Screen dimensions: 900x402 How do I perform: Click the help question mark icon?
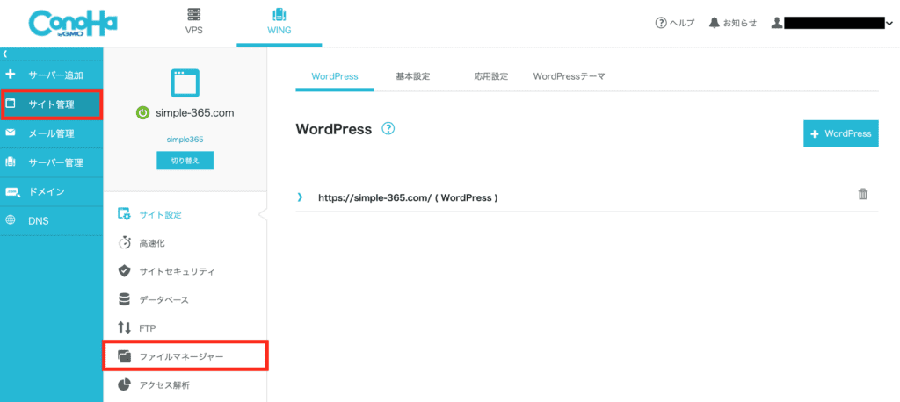coord(661,23)
